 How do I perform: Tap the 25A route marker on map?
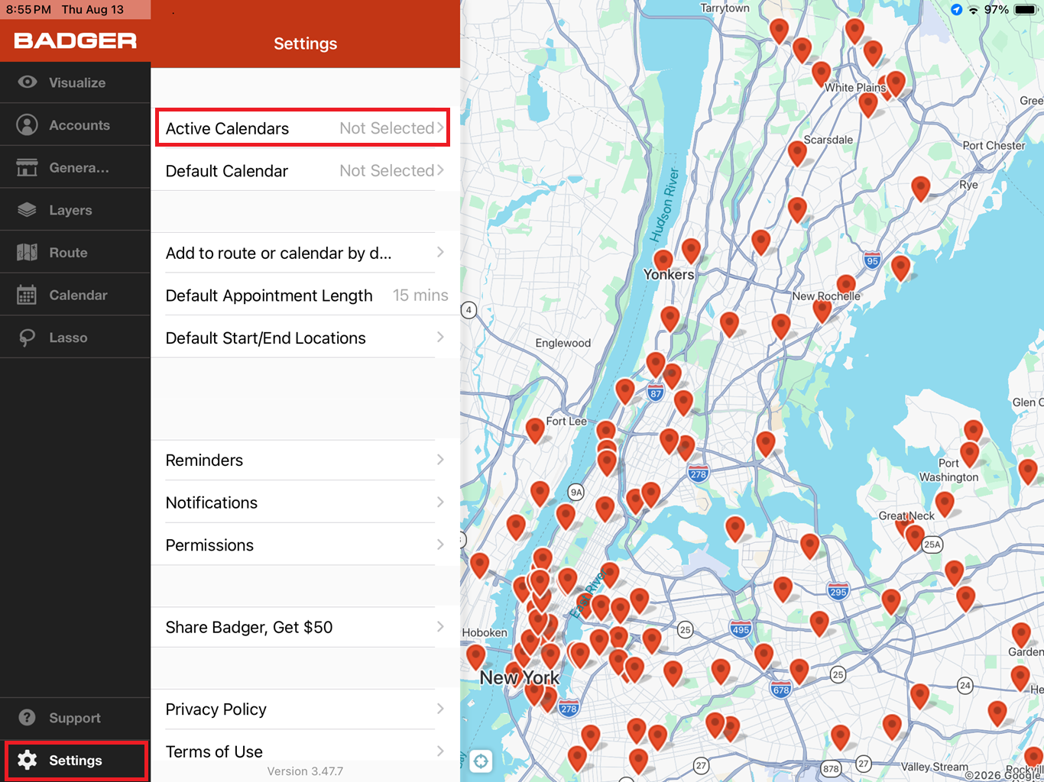pos(932,544)
